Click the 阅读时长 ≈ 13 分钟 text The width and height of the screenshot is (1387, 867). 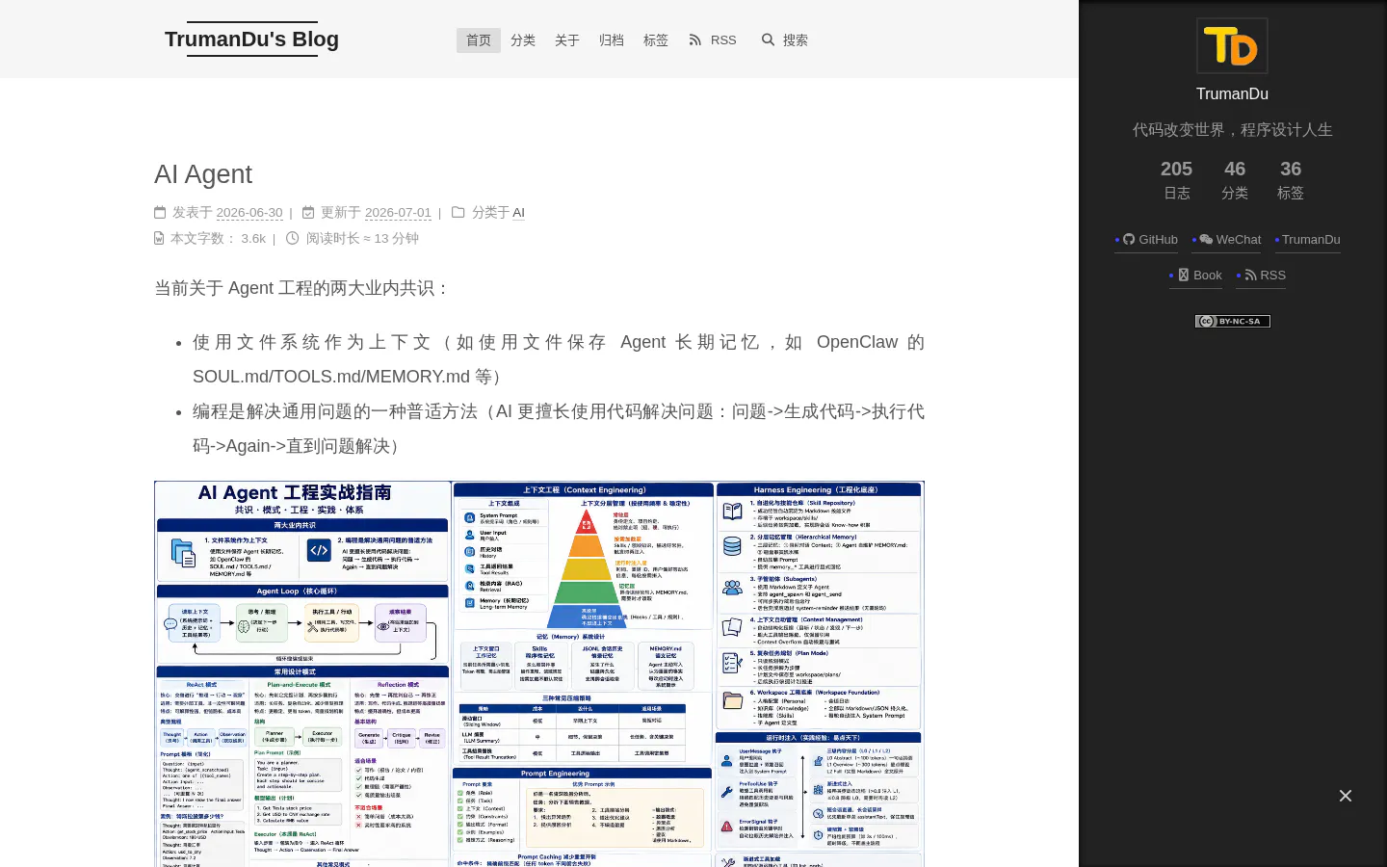[x=362, y=239]
